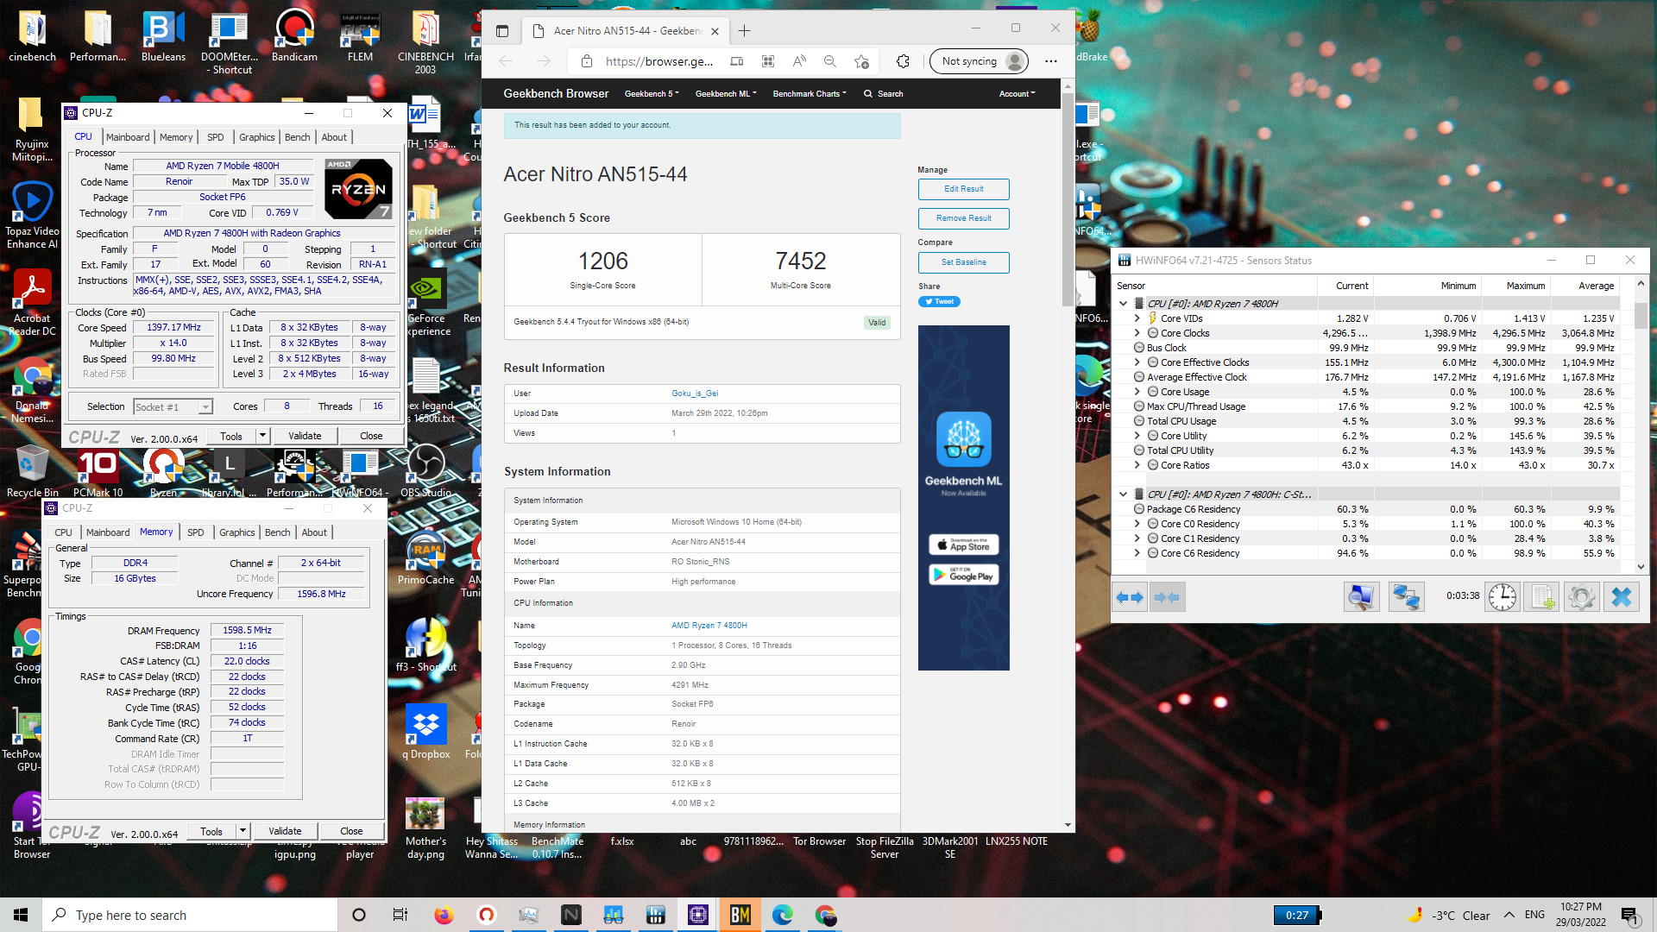Expand Core Clocks row in HWiNFO
Image resolution: width=1657 pixels, height=932 pixels.
pyautogui.click(x=1137, y=333)
